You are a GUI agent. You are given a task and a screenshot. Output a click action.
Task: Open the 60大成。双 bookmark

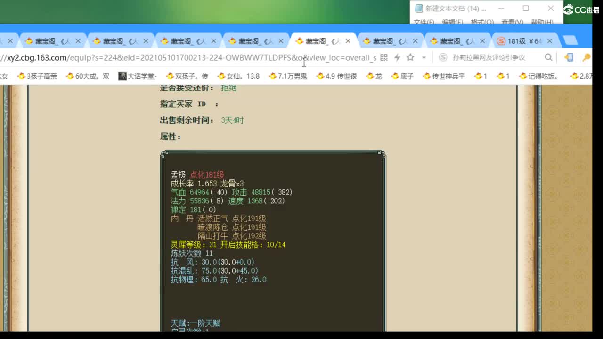[87, 76]
